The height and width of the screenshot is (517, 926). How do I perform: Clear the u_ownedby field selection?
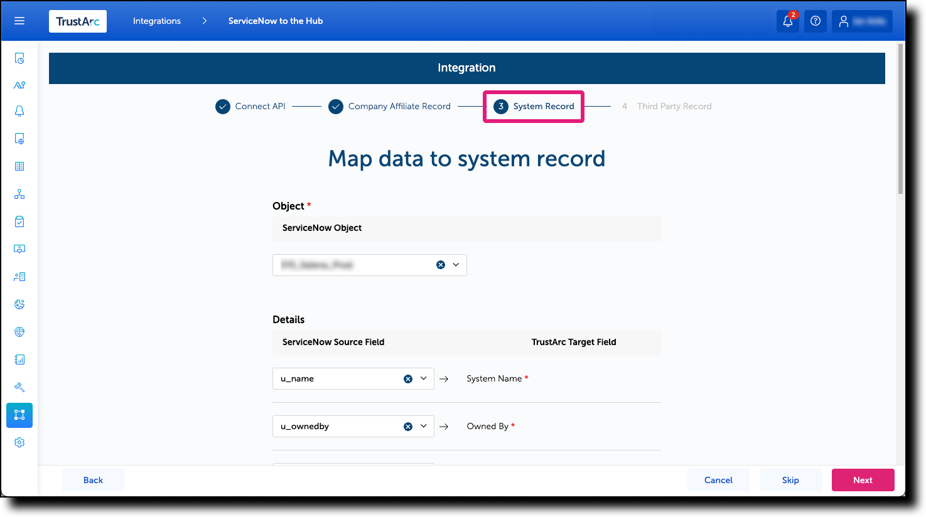(408, 426)
